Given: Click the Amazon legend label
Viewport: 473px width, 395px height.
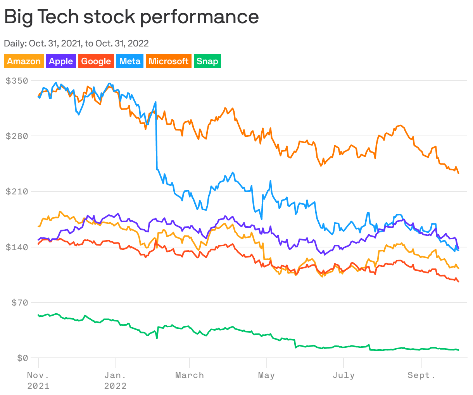Looking at the screenshot, I should point(24,61).
